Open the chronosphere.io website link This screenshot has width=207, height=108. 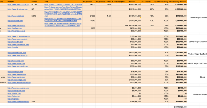[16, 31]
